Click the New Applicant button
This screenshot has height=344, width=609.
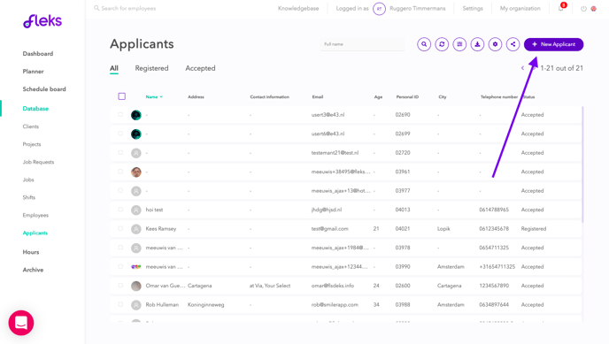click(553, 44)
